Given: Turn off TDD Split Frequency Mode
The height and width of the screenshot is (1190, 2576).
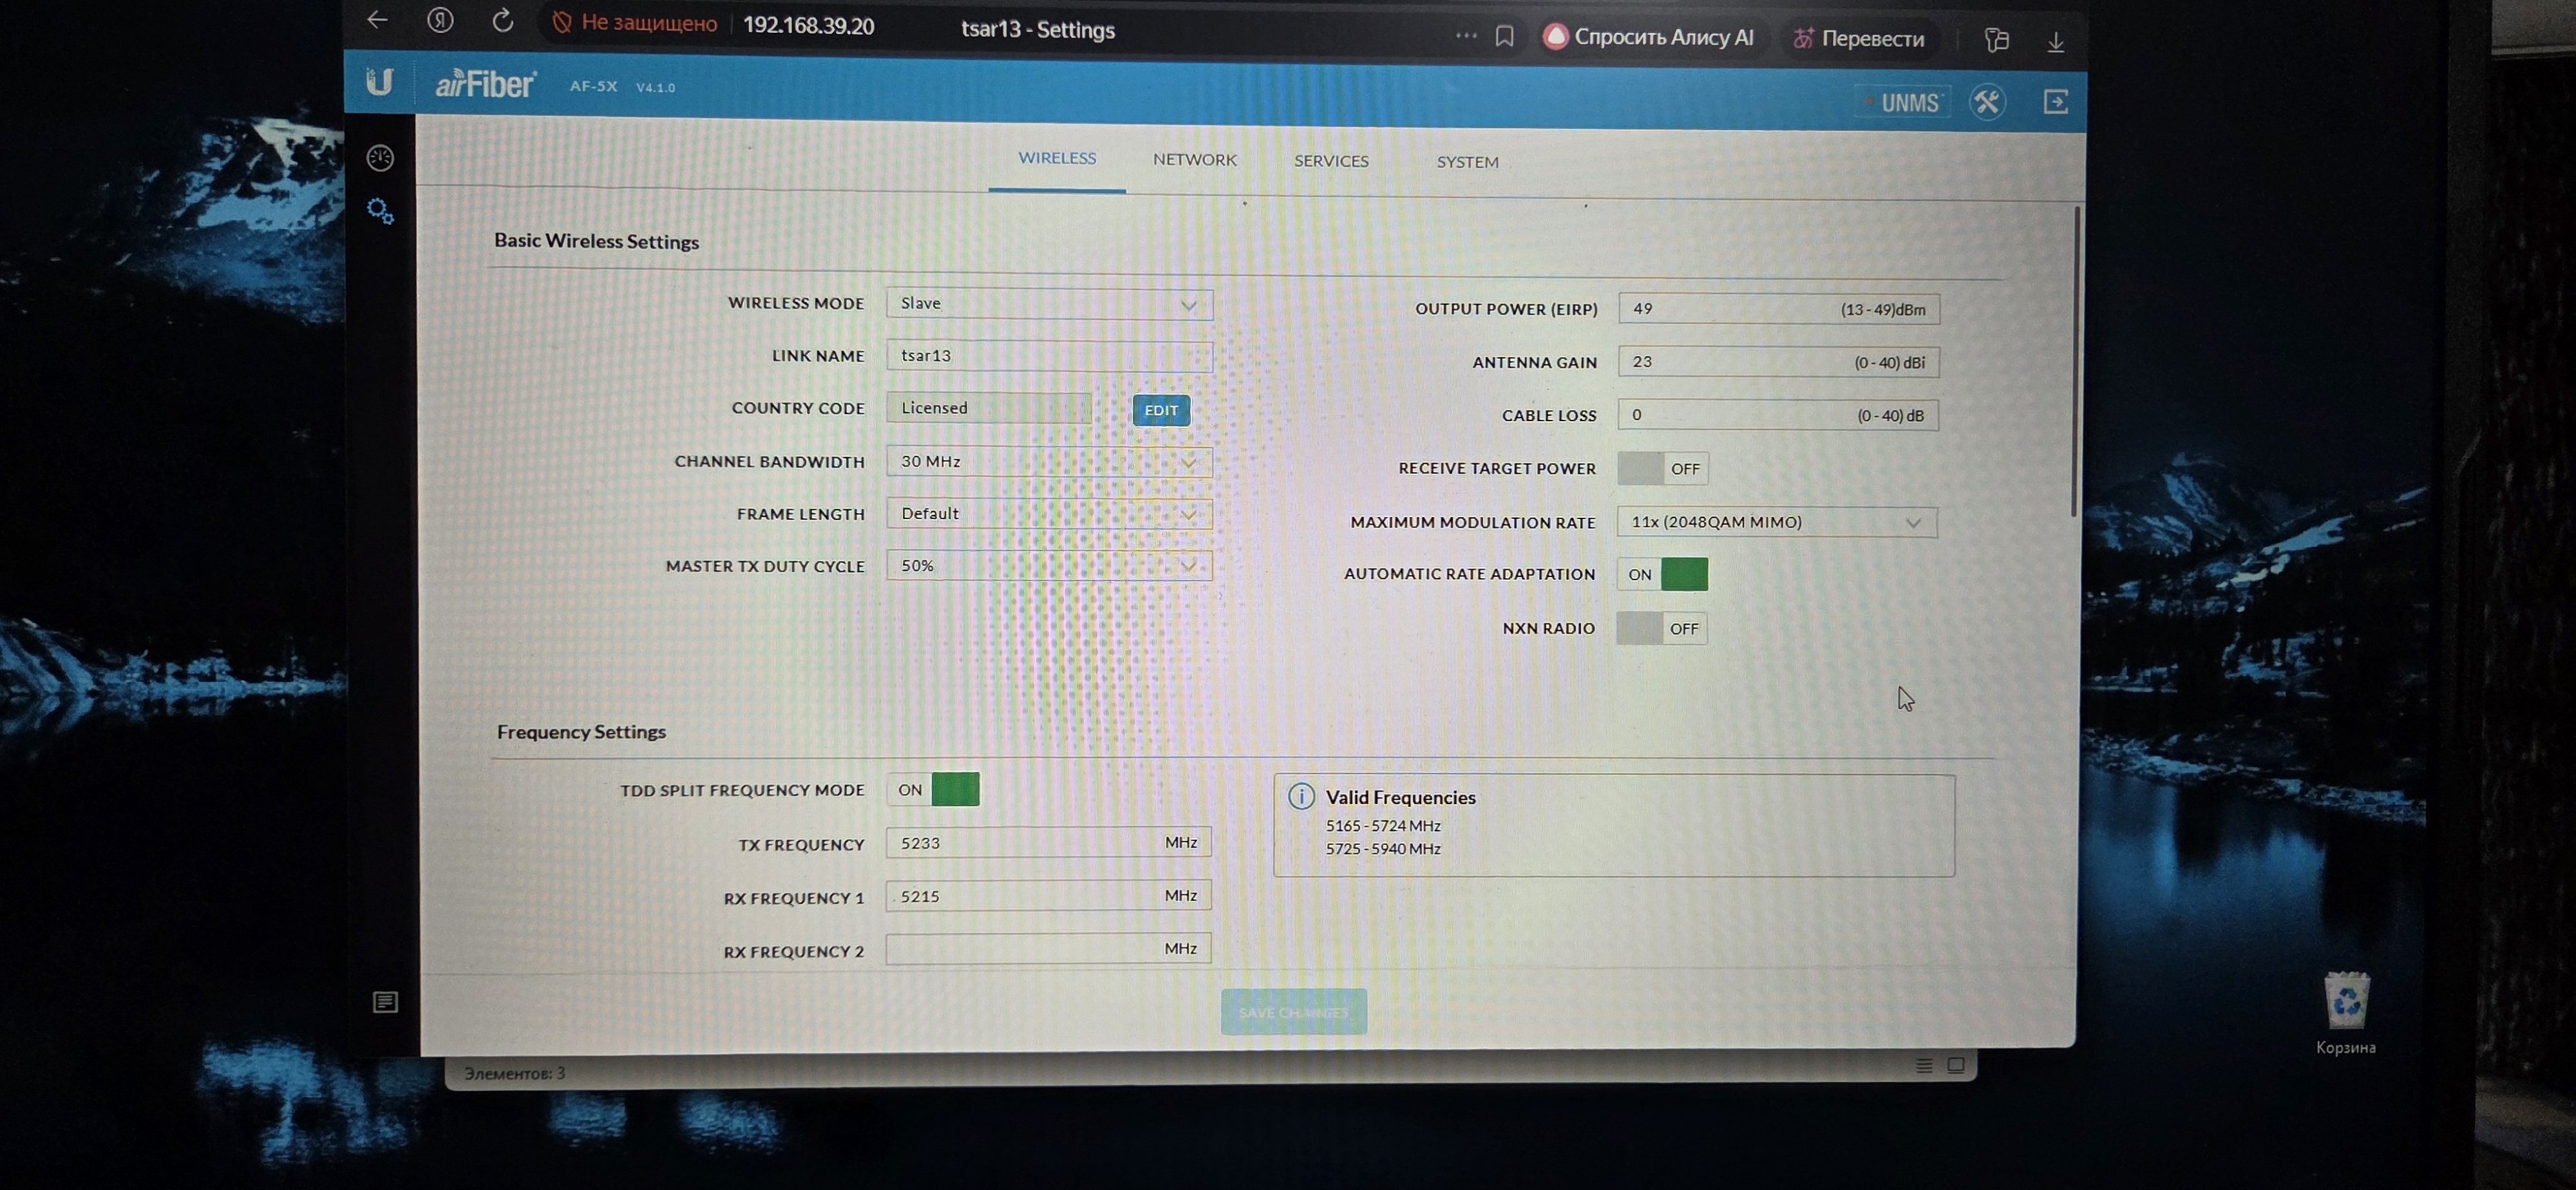Looking at the screenshot, I should (932, 790).
